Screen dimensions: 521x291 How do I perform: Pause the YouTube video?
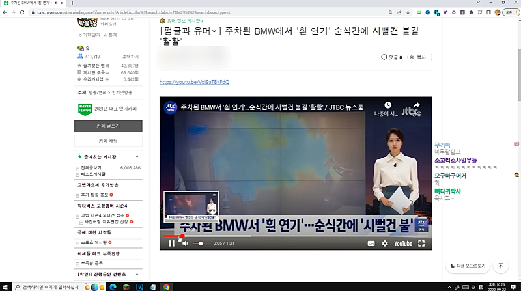(171, 243)
